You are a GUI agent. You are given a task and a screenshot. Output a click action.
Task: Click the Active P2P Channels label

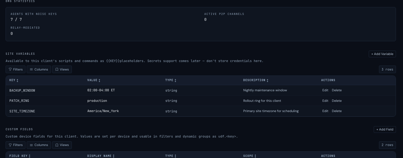pos(224,14)
